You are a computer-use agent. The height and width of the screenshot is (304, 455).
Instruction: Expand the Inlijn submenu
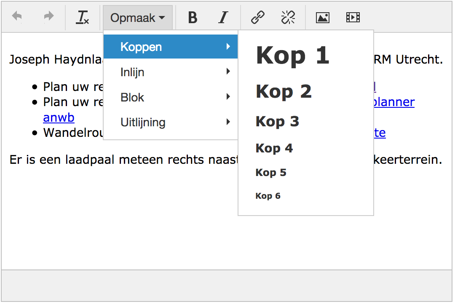coord(170,72)
